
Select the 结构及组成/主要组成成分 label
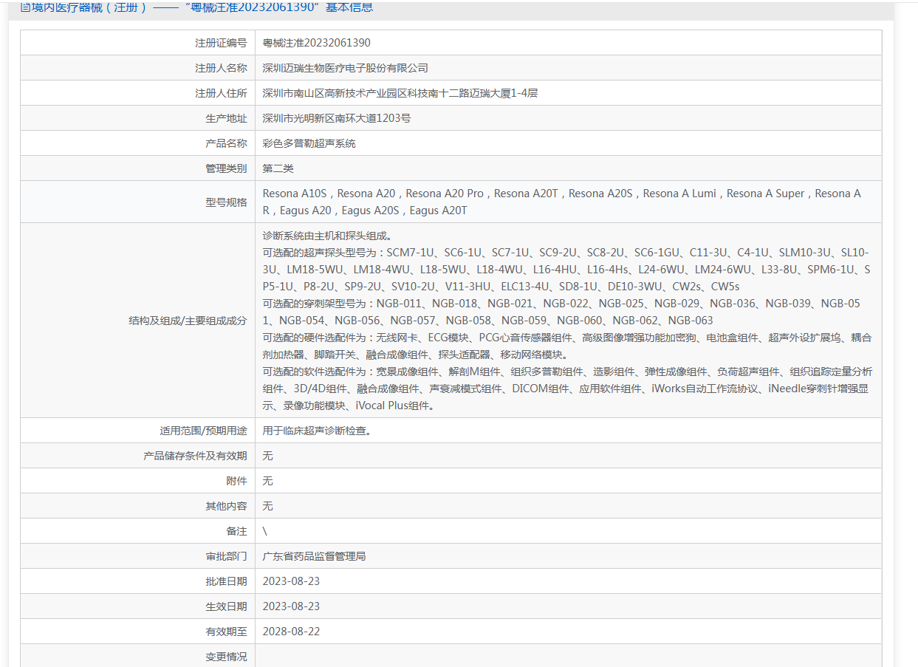point(188,321)
